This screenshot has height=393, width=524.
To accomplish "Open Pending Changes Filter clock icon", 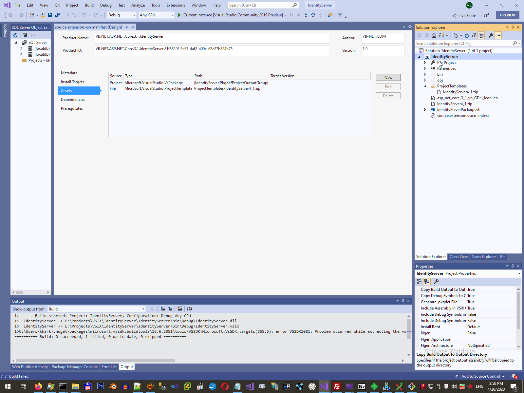I will (x=456, y=35).
